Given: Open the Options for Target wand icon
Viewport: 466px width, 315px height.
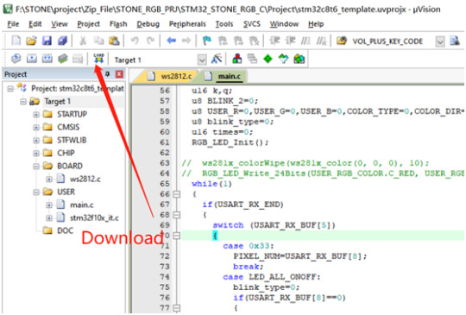Looking at the screenshot, I should (217, 59).
